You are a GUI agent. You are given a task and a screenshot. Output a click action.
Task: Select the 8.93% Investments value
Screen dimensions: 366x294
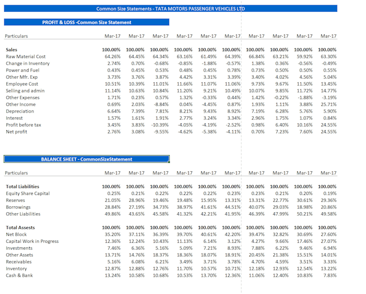click(234, 248)
